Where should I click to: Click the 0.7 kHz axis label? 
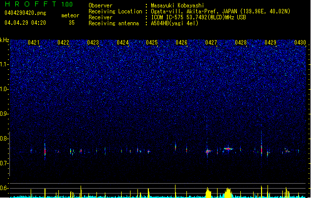pyautogui.click(x=4, y=163)
